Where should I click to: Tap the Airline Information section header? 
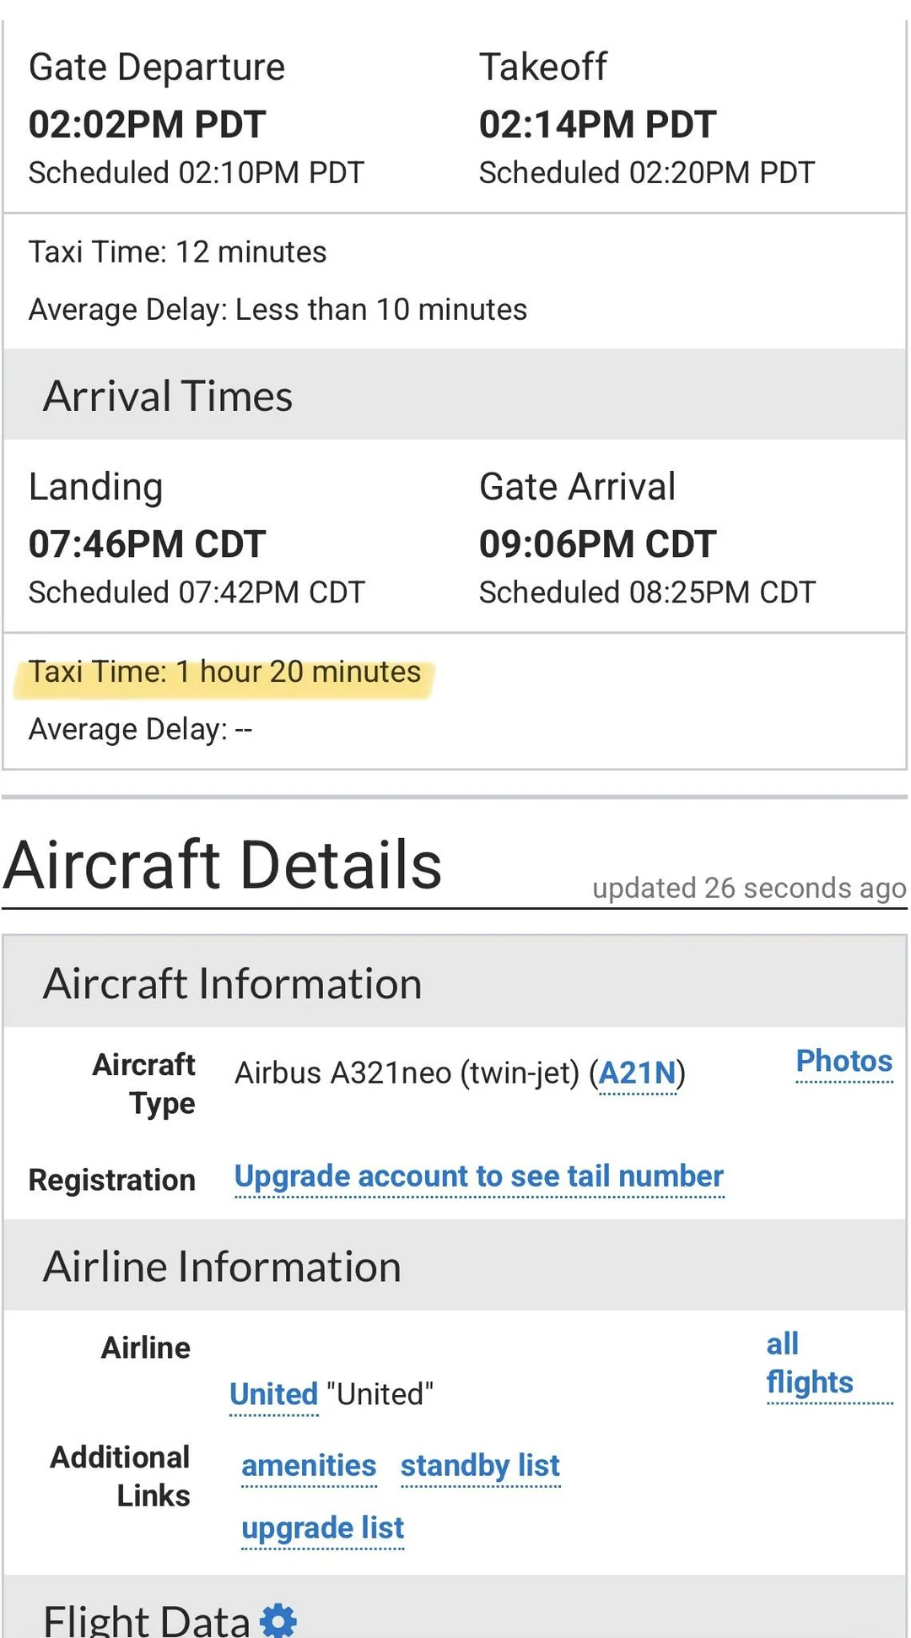pyautogui.click(x=222, y=1268)
